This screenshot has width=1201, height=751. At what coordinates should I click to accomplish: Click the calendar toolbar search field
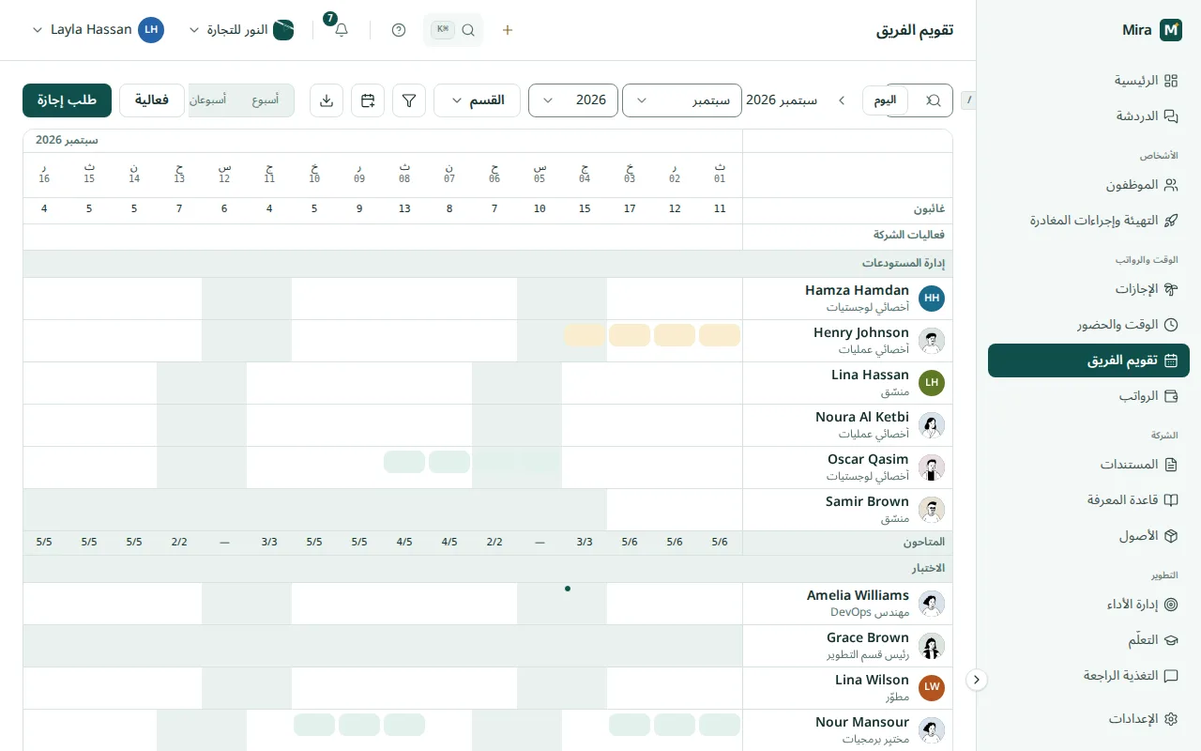point(920,100)
